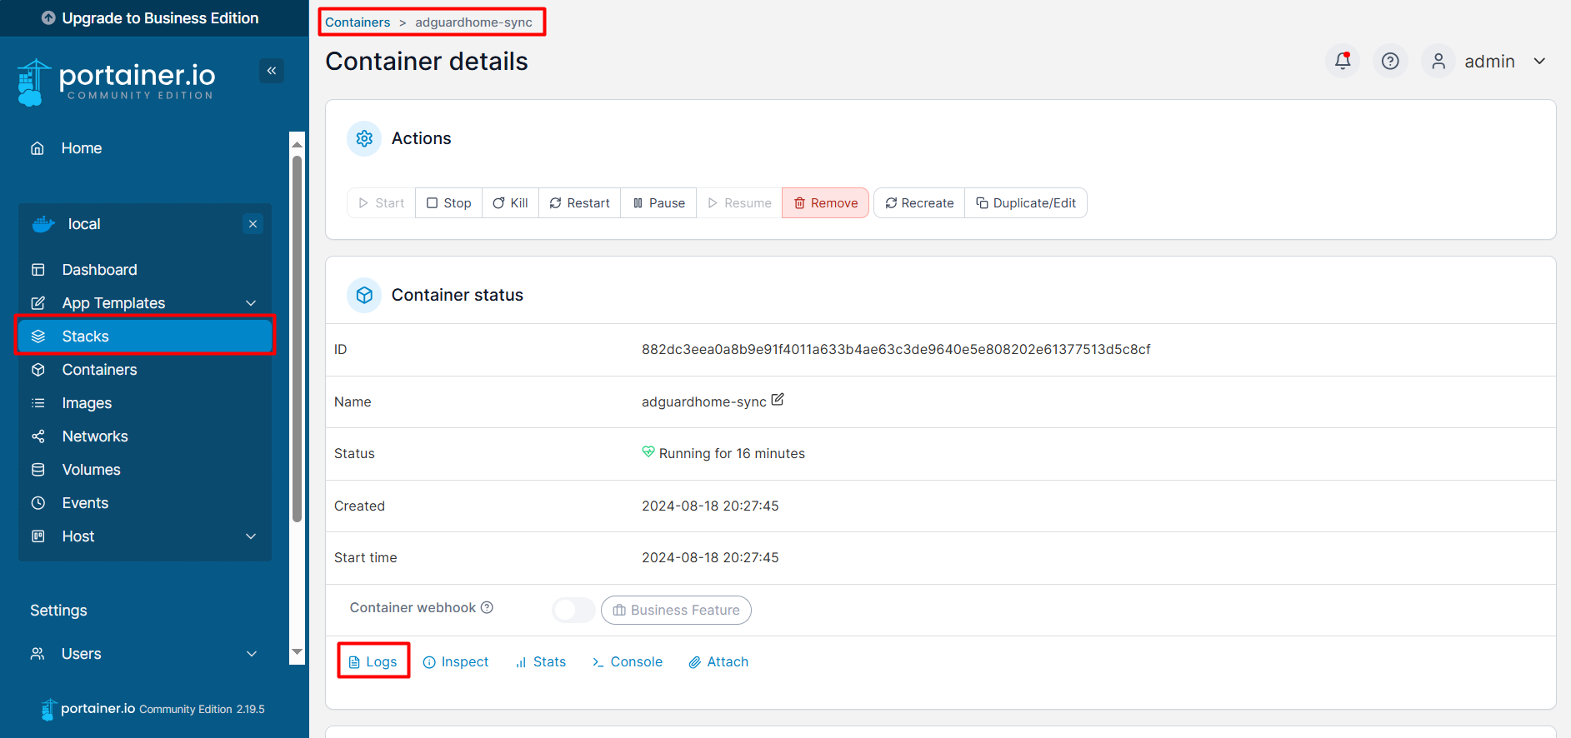Click the portainer.io logo
The width and height of the screenshot is (1571, 738).
click(x=117, y=82)
